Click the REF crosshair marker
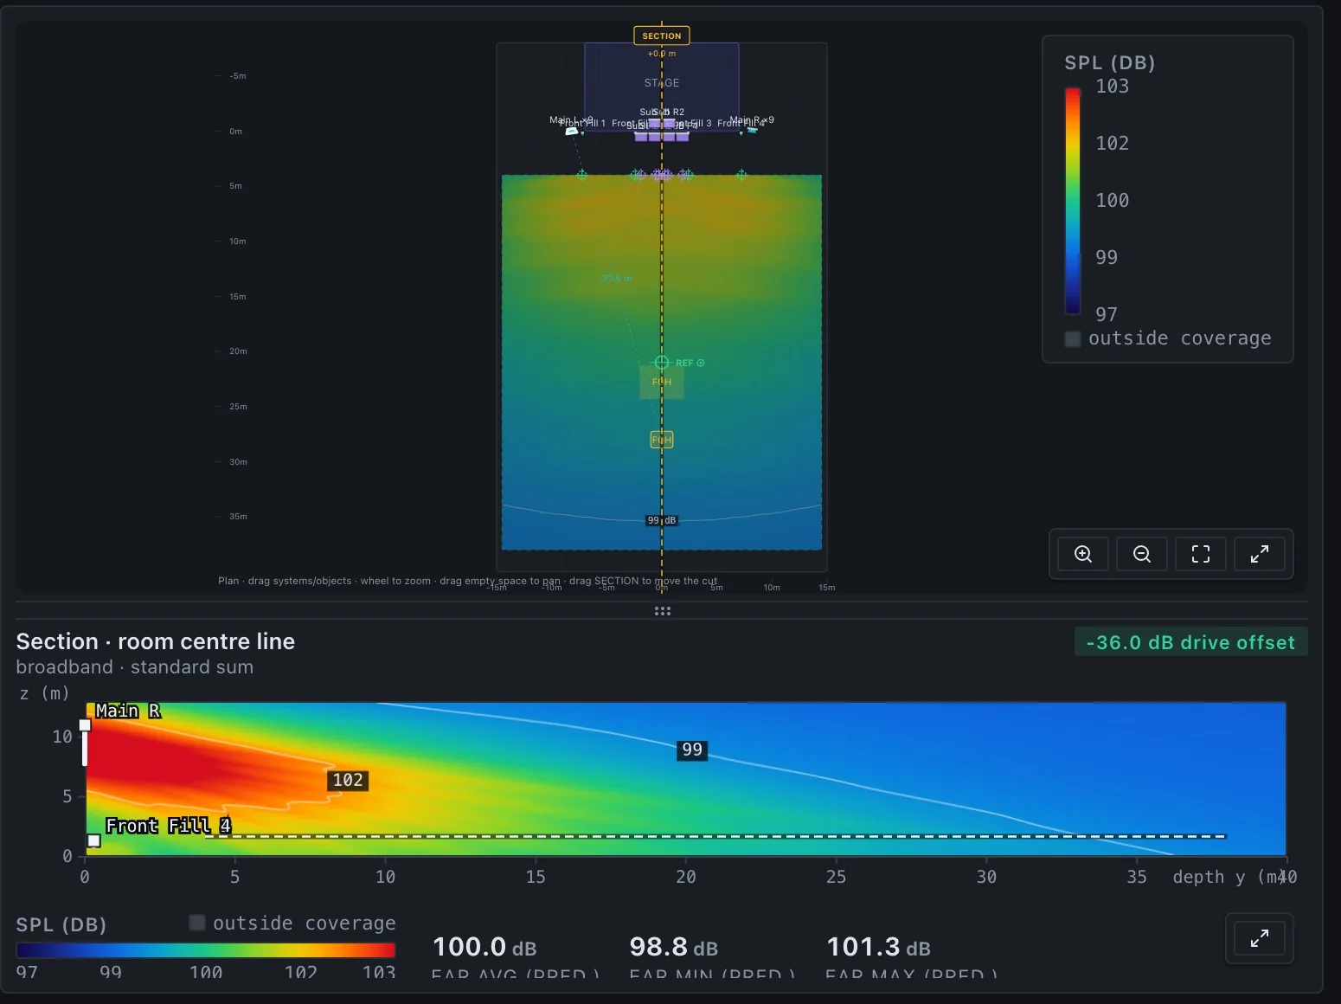 [x=662, y=363]
